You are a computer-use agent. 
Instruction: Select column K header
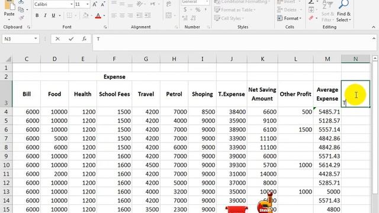click(262, 59)
